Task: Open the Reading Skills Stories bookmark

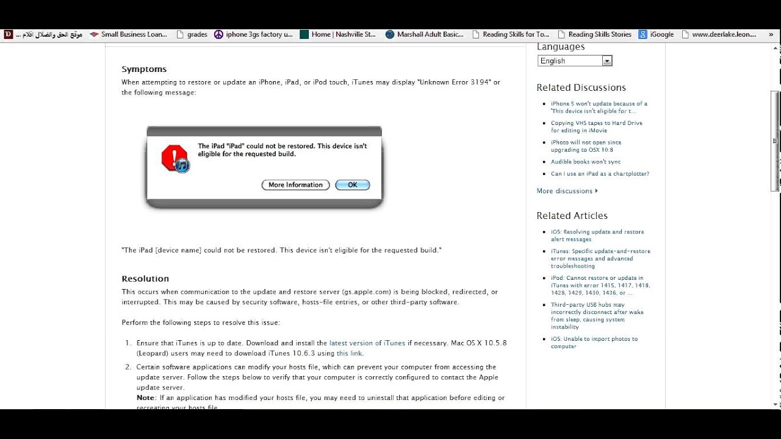Action: [x=594, y=35]
